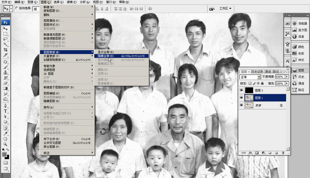Select the Hand tool
This screenshot has height=178, width=310.
[5, 139]
